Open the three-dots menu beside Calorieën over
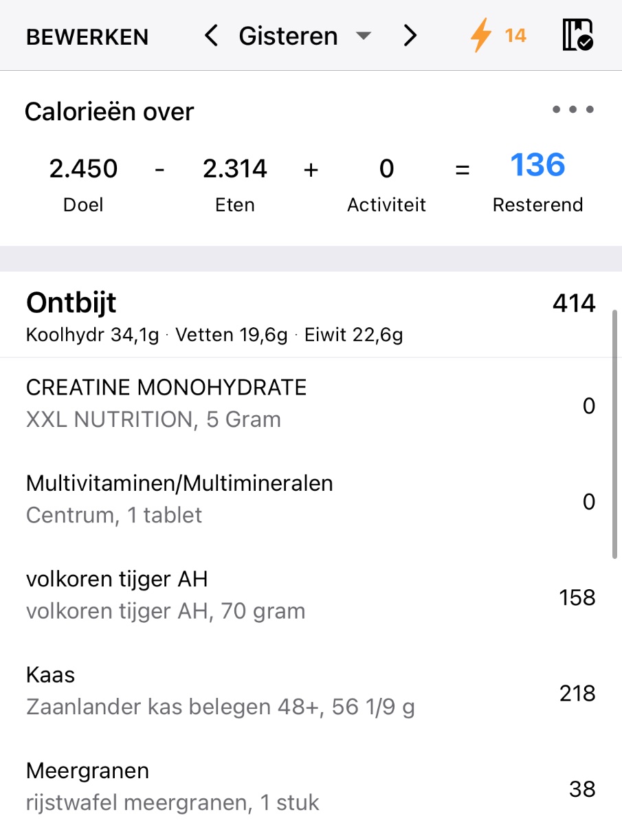Image resolution: width=622 pixels, height=825 pixels. [x=573, y=109]
